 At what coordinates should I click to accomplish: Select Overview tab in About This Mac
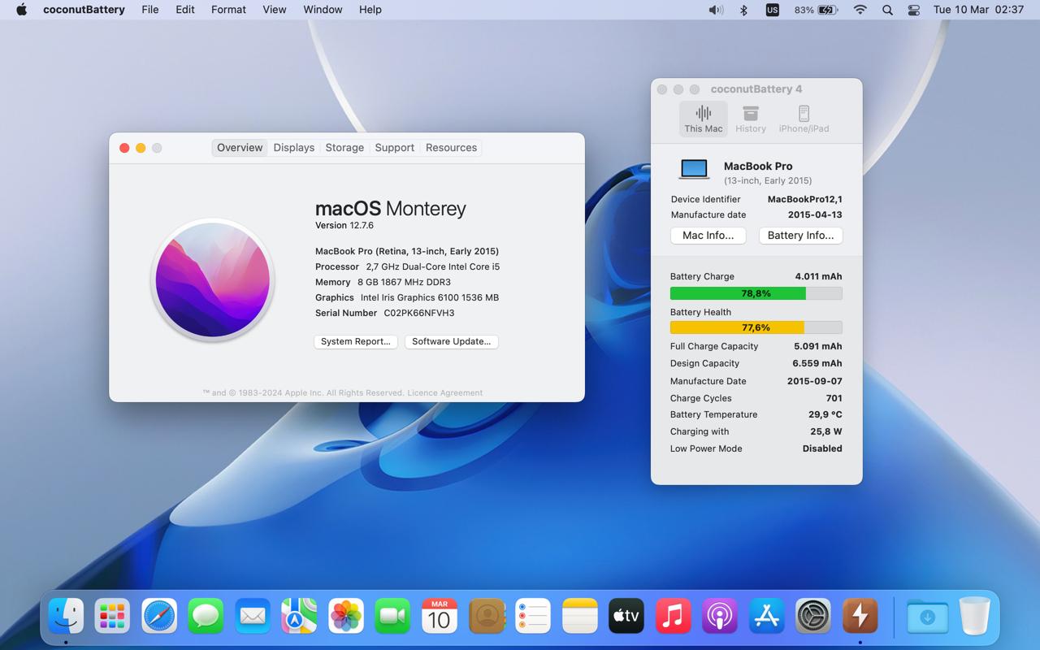[x=240, y=148]
